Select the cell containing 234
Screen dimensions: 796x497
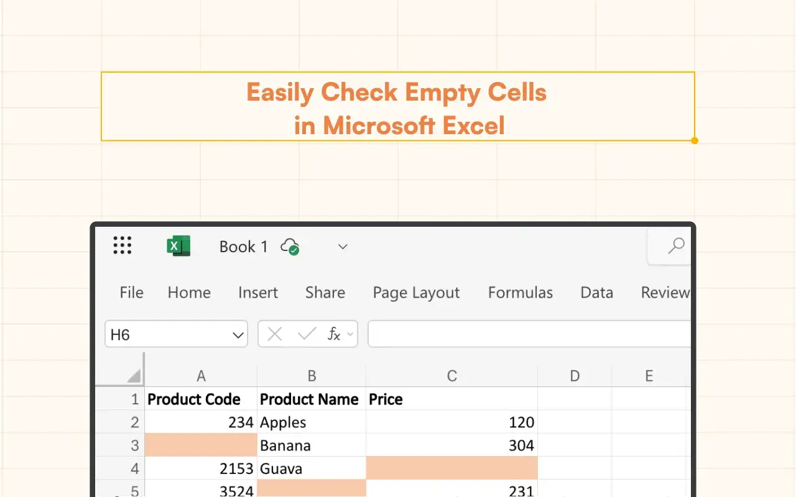pos(201,422)
